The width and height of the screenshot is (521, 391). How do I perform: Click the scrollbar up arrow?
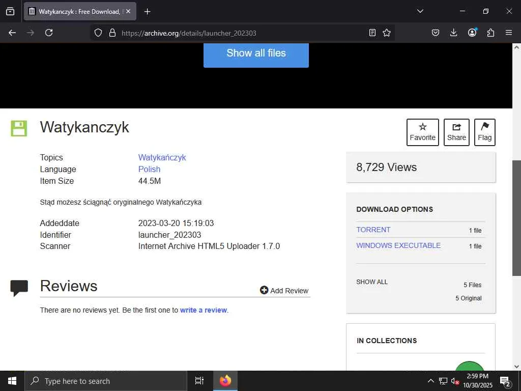click(x=516, y=47)
